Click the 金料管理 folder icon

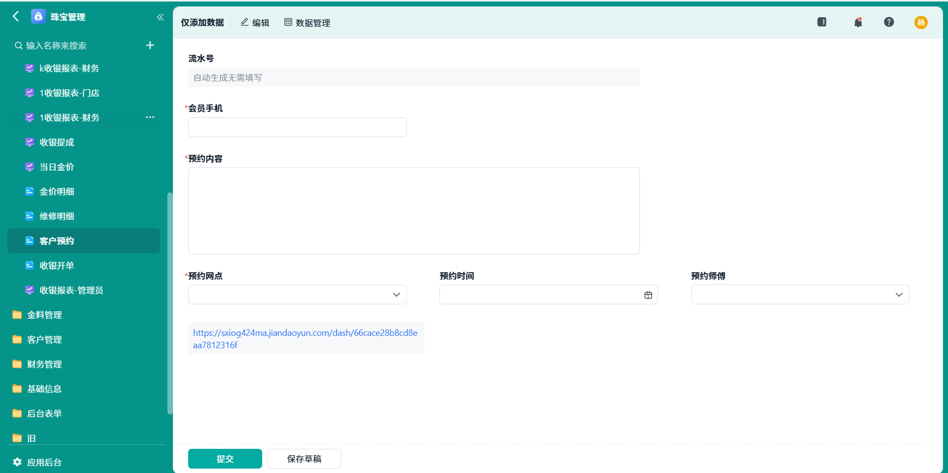17,315
